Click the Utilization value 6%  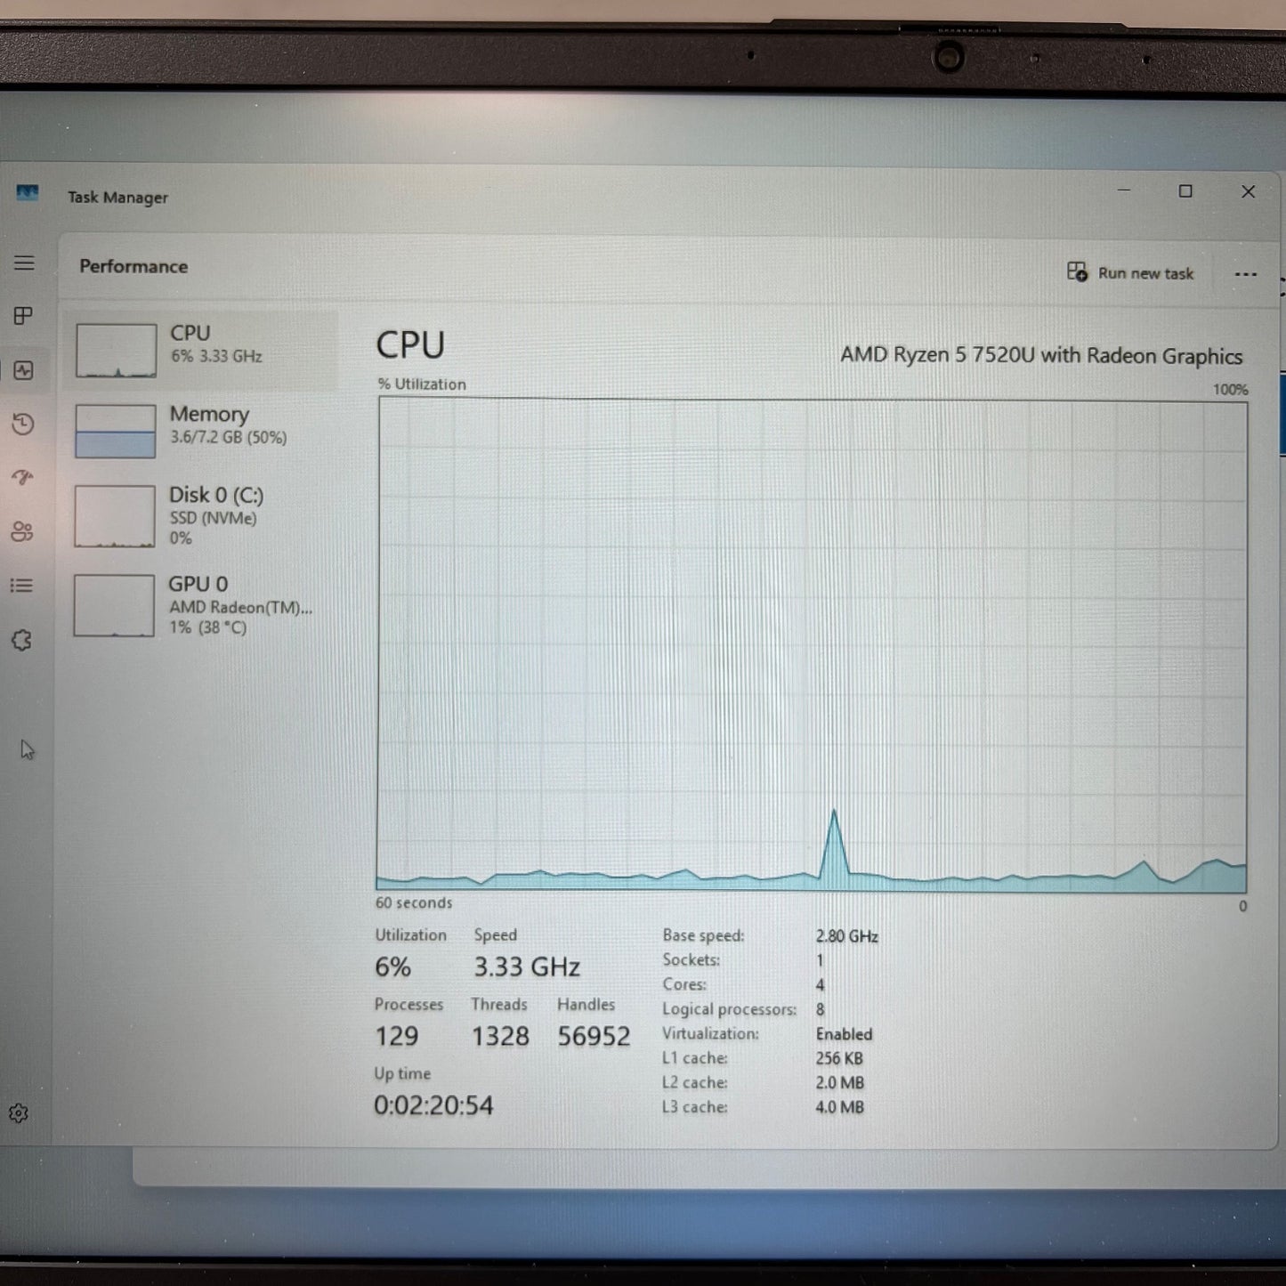click(392, 967)
